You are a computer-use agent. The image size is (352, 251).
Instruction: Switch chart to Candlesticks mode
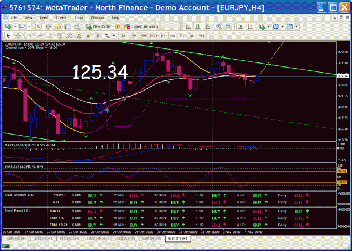(x=198, y=26)
